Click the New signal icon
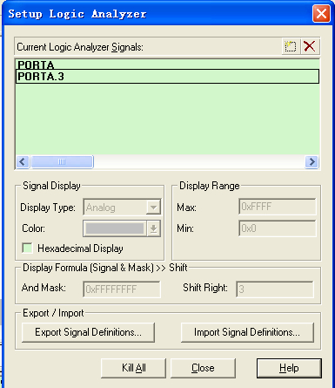The height and width of the screenshot is (388, 335). pyautogui.click(x=291, y=46)
